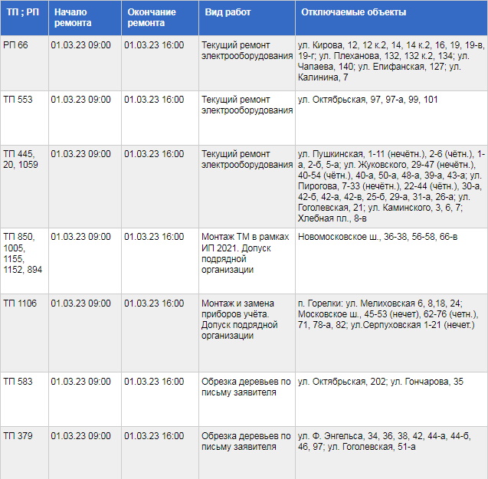Click the addresses cell starting with ул. Пушкинская

[391, 186]
